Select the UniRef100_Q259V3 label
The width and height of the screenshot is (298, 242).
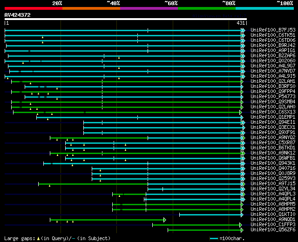pos(273,179)
